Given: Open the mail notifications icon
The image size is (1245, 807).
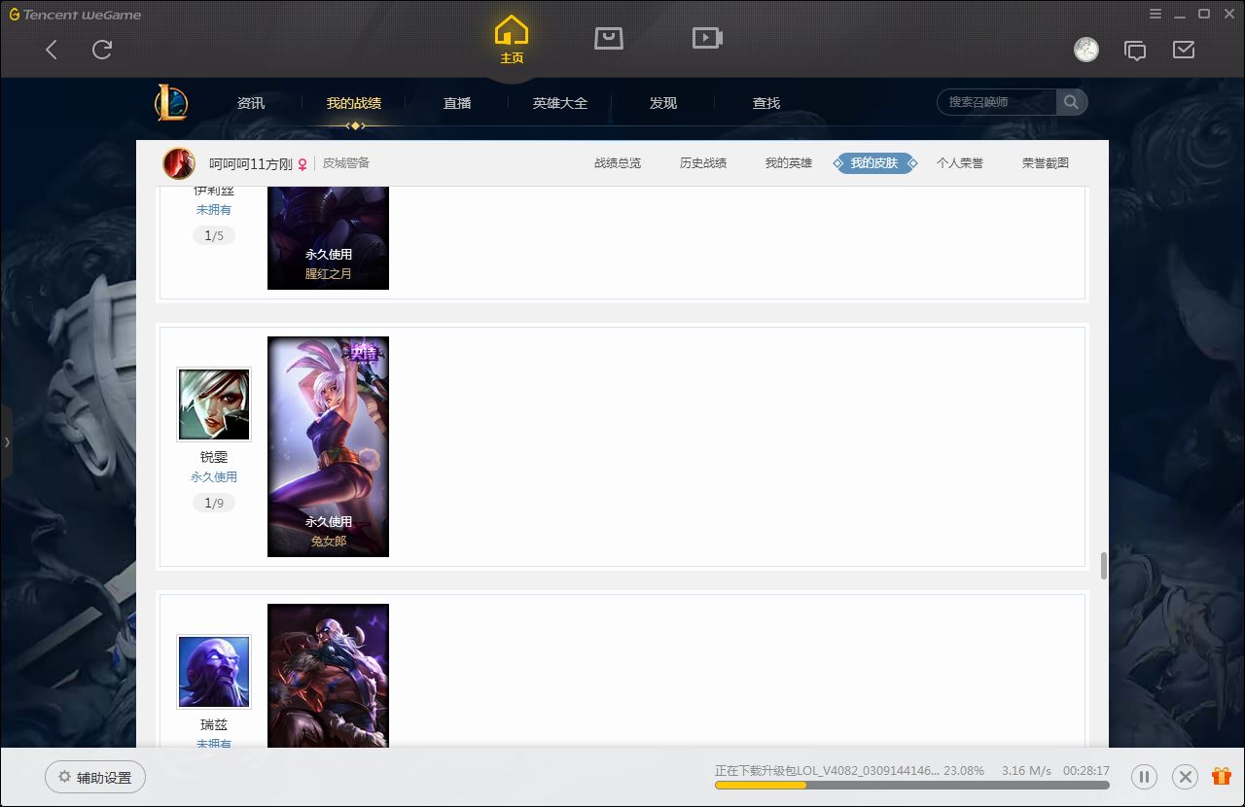Looking at the screenshot, I should click(x=1184, y=50).
